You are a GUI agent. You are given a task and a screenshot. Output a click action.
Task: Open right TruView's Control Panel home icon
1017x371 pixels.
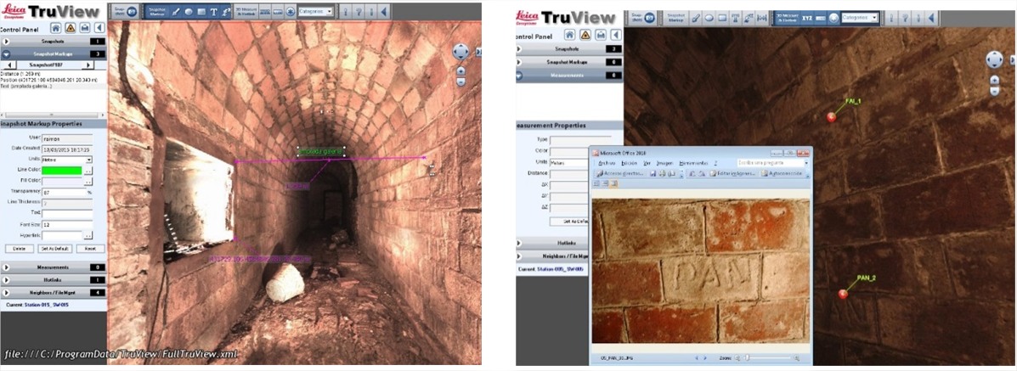(x=569, y=34)
